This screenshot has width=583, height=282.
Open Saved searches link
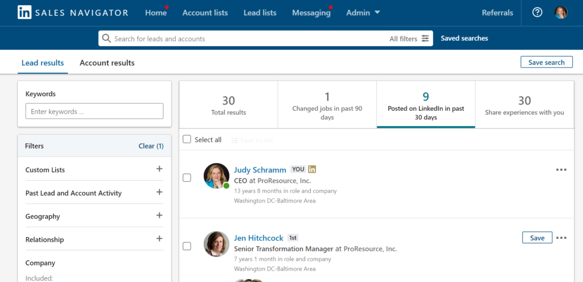click(x=464, y=38)
